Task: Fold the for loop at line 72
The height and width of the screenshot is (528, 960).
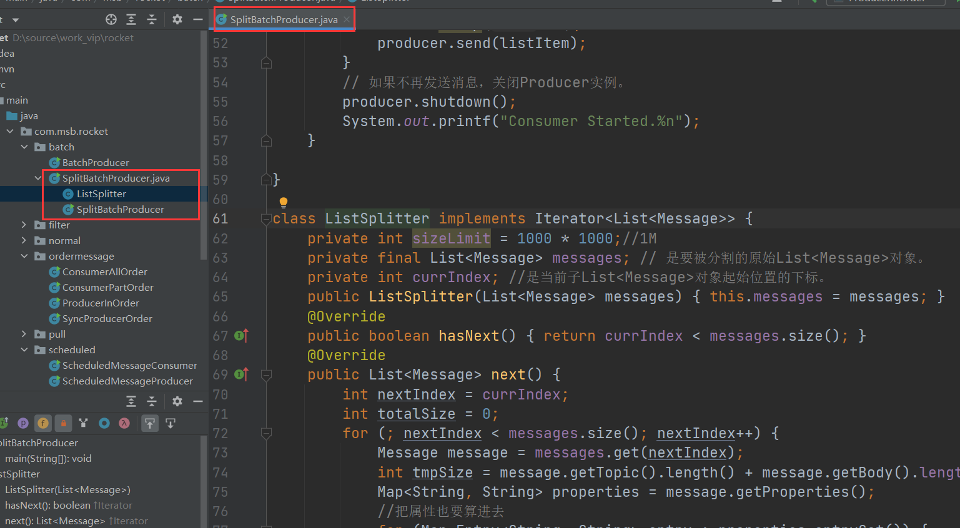Action: pyautogui.click(x=266, y=433)
